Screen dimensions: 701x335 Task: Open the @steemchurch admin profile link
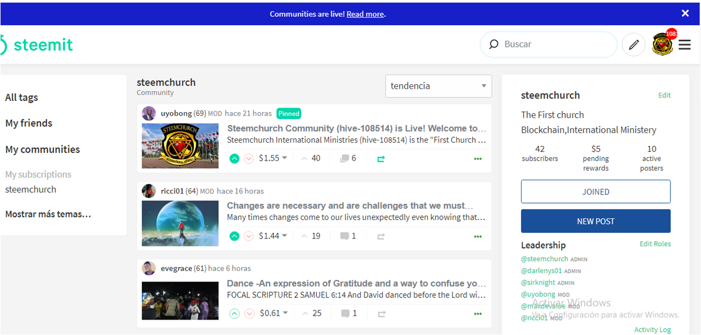pos(545,259)
